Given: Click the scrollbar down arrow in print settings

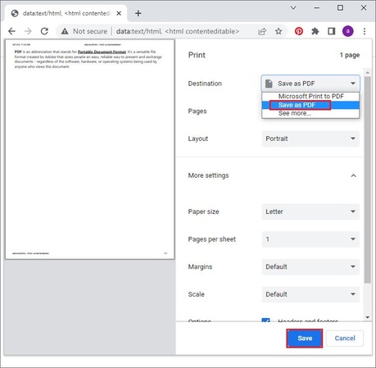Looking at the screenshot, I should (368, 317).
